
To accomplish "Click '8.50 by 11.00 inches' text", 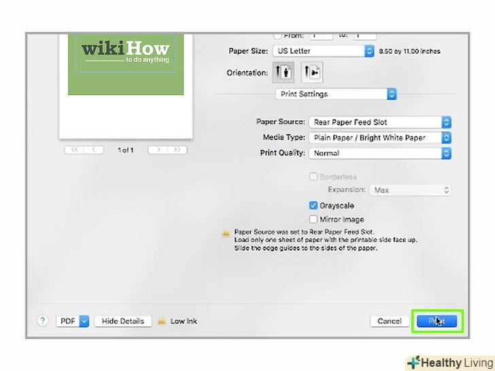I will click(x=409, y=51).
